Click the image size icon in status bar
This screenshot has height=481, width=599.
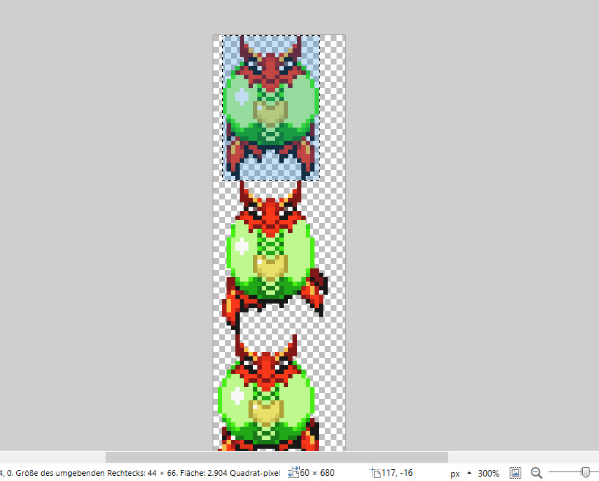tap(293, 473)
